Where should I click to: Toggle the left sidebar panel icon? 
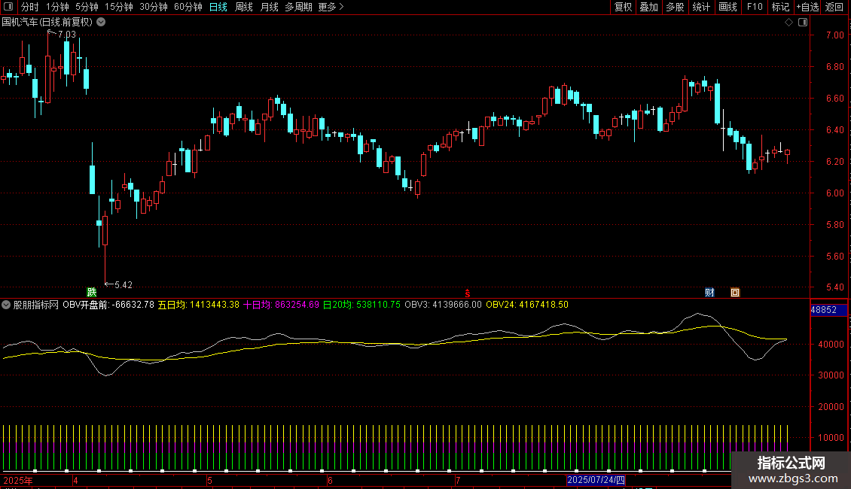pyautogui.click(x=8, y=7)
